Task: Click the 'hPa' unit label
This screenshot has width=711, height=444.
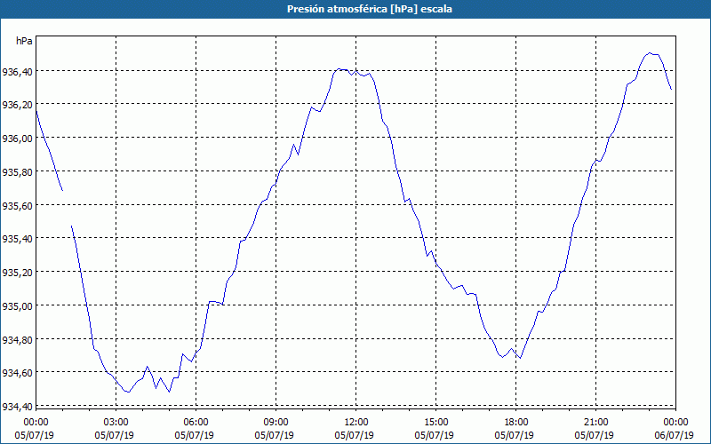Action: pyautogui.click(x=24, y=41)
